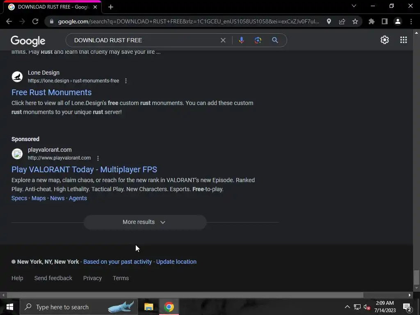Click the scroll up arrow
Image resolution: width=420 pixels, height=315 pixels.
(x=416, y=33)
